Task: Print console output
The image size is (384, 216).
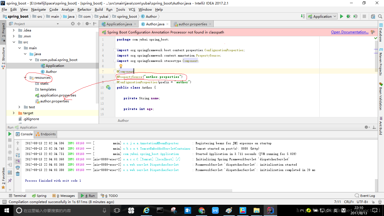Action: click(x=18, y=168)
